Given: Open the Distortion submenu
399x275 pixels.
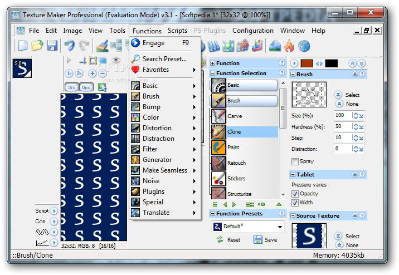Looking at the screenshot, I should tap(165, 128).
